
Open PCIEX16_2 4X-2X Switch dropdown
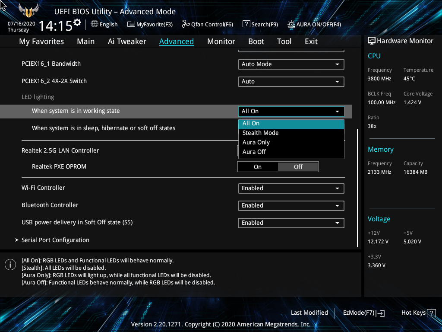pyautogui.click(x=291, y=82)
